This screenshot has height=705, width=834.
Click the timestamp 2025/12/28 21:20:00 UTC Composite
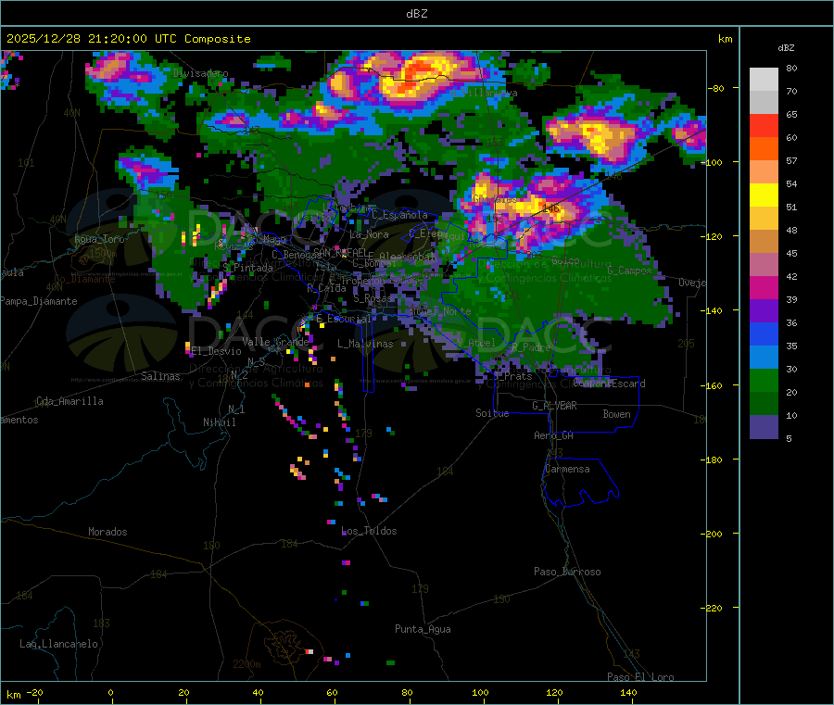click(128, 39)
